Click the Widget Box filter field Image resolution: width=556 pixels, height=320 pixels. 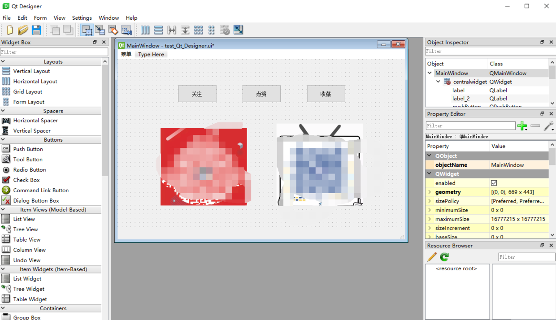click(x=54, y=52)
